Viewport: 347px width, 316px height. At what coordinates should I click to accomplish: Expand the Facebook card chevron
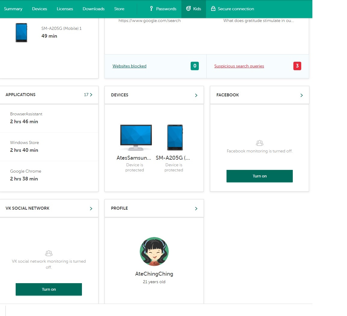[302, 95]
